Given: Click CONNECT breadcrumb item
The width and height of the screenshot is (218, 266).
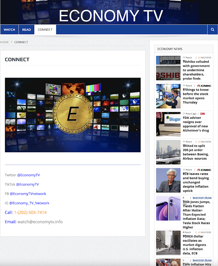Looking at the screenshot, I should 21,42.
